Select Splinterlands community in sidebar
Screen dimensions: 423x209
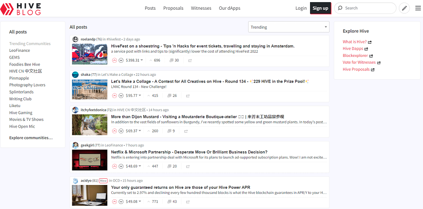tap(21, 92)
